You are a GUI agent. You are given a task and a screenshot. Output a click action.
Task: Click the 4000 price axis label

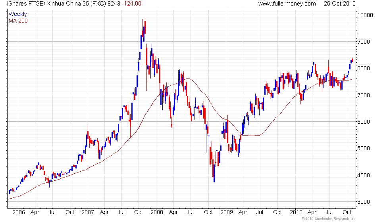[364, 175]
